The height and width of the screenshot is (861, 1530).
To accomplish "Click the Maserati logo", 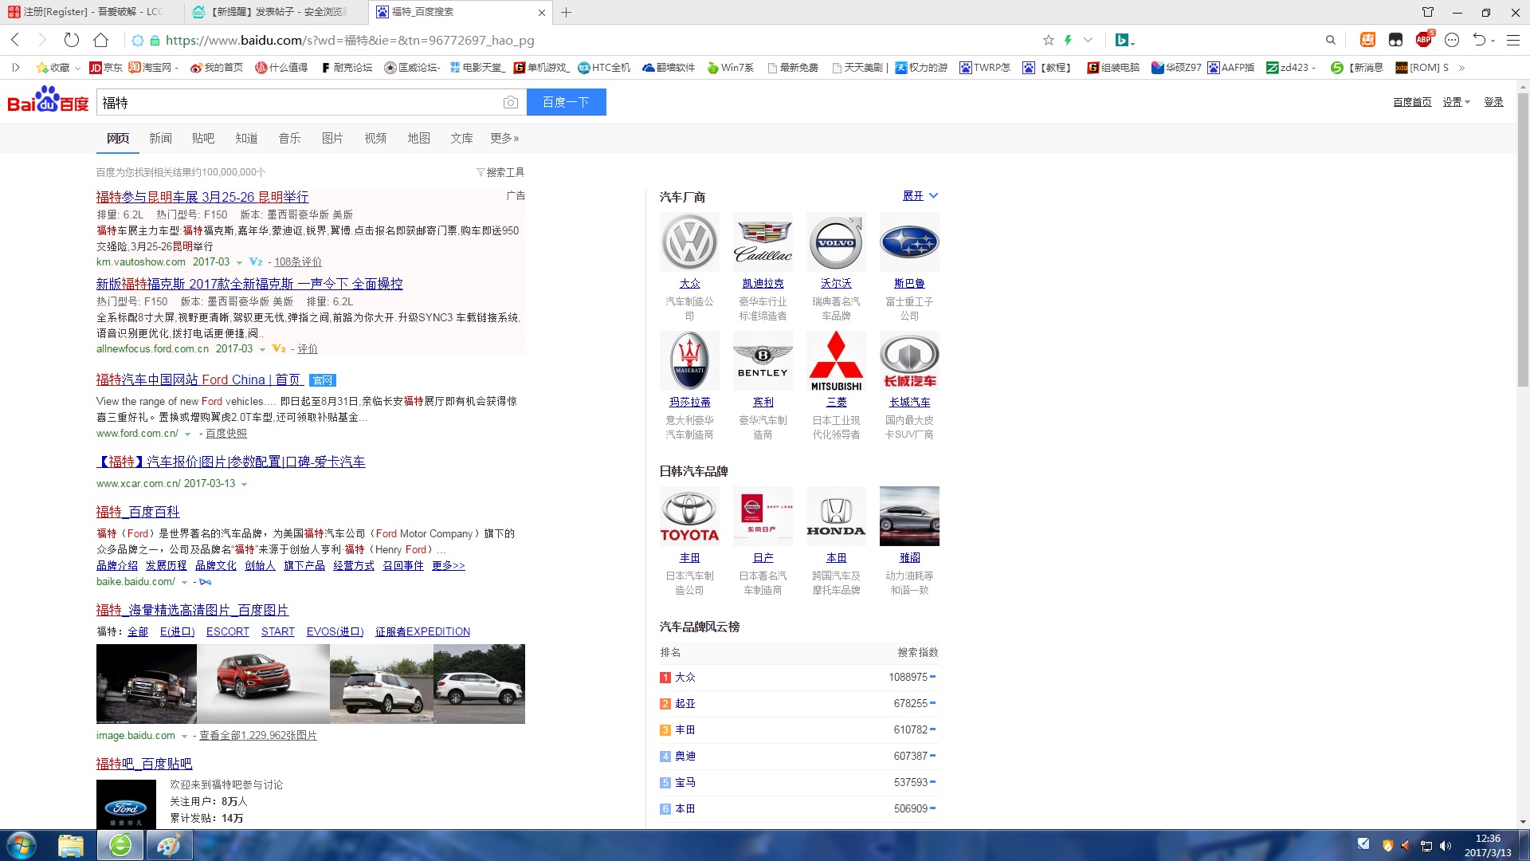I will click(x=690, y=361).
